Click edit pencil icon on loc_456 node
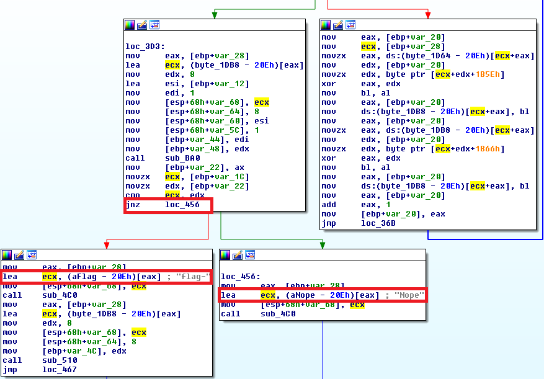The image size is (544, 379). click(238, 256)
